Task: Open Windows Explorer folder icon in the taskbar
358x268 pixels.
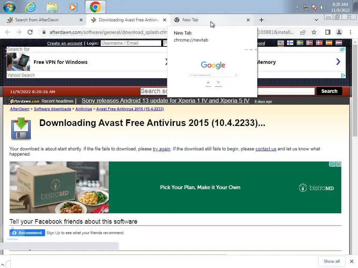Action: (52, 7)
